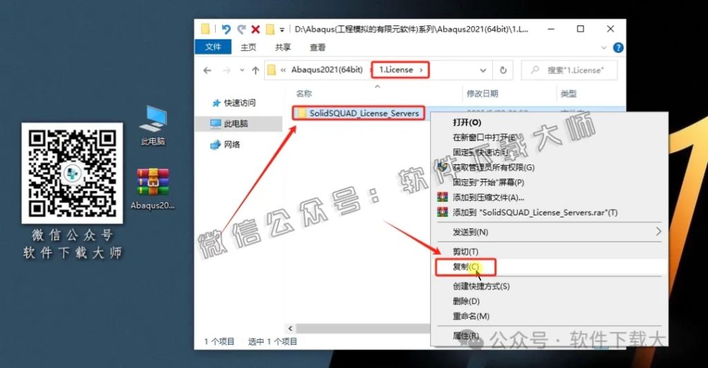The image size is (708, 368).
Task: Switch to the 共享 ribbon tab
Action: (283, 47)
